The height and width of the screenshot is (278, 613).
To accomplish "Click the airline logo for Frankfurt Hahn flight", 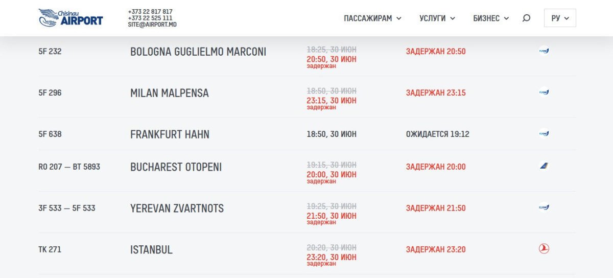I will click(x=544, y=133).
